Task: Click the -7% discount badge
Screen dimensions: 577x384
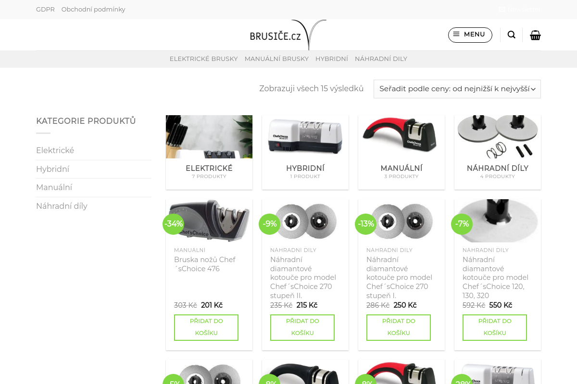Action: (462, 224)
